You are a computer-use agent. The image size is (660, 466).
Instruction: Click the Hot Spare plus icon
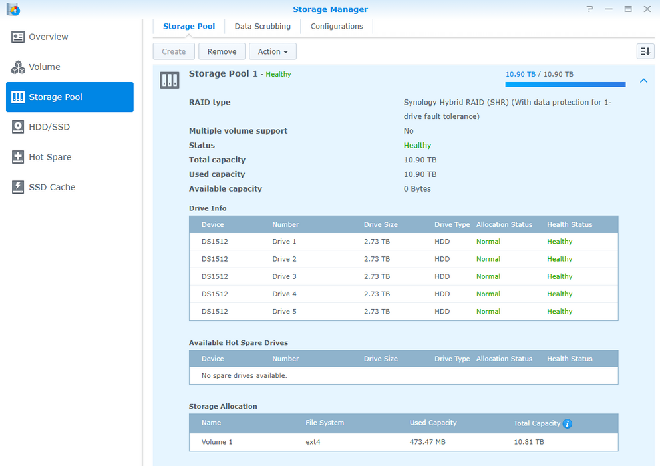18,157
